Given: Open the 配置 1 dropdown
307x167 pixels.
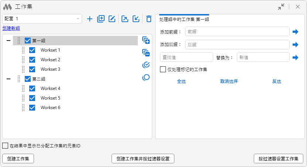Looking at the screenshot, I should [42, 18].
